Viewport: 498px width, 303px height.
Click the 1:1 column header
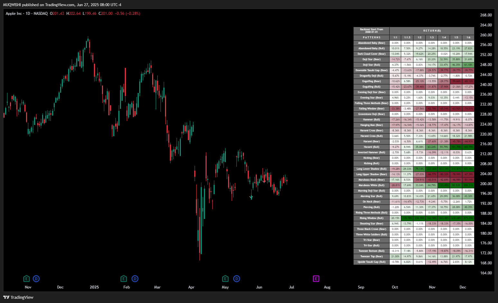tap(395, 38)
